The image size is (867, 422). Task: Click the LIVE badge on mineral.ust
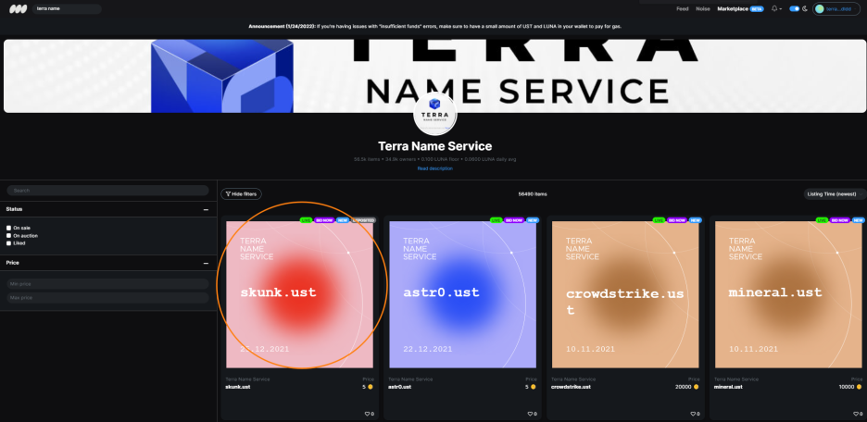823,220
